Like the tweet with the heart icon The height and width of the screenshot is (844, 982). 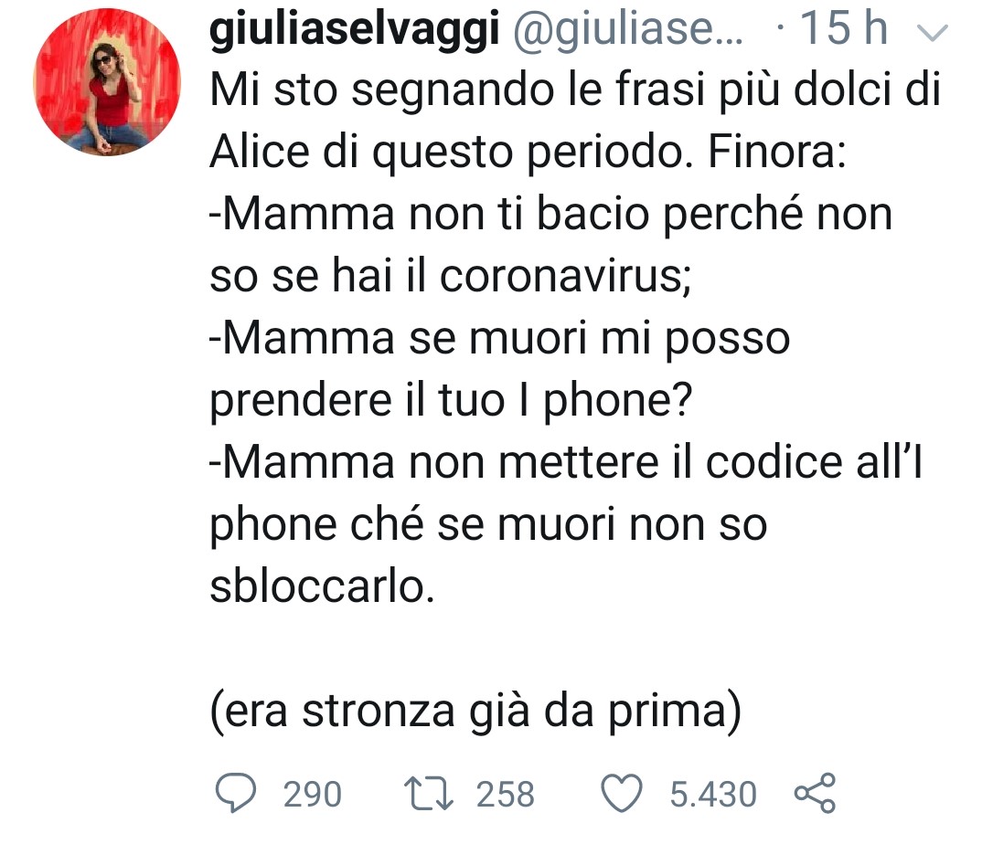pos(621,794)
